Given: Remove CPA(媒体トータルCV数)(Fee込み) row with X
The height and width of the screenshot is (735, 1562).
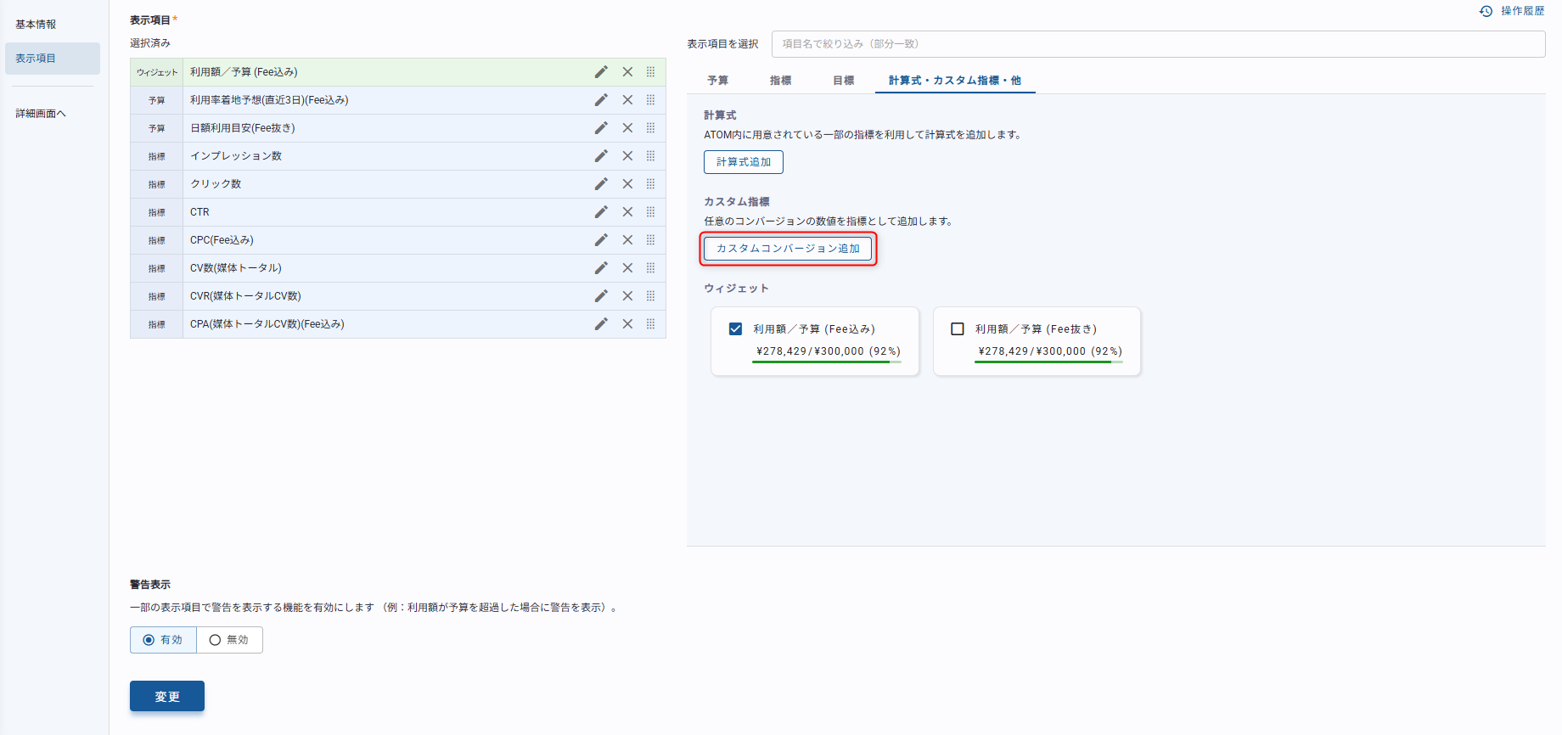Looking at the screenshot, I should pyautogui.click(x=627, y=324).
